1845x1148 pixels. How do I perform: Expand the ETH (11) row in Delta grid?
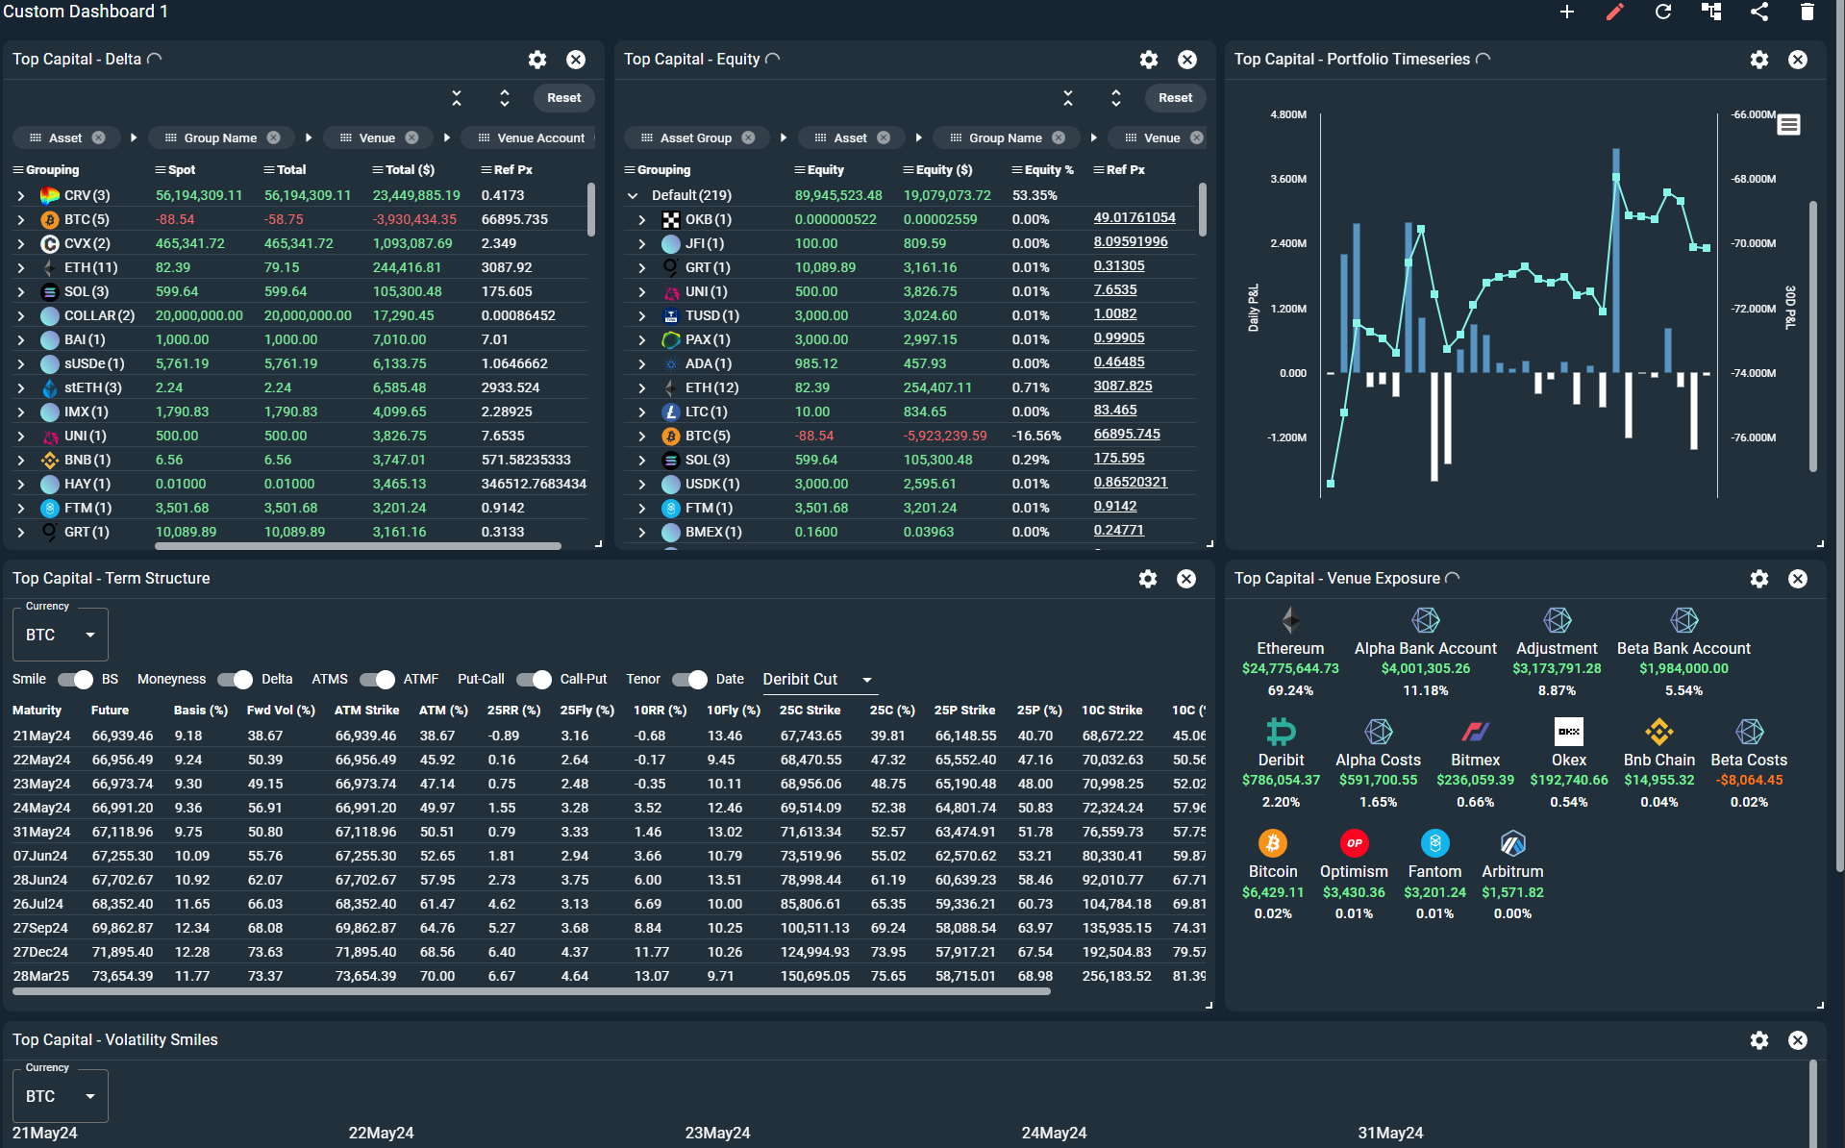pyautogui.click(x=21, y=267)
